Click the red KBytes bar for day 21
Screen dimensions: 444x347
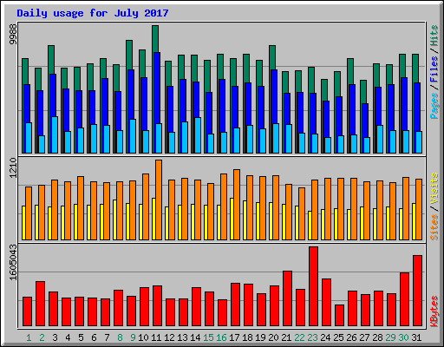(x=287, y=298)
